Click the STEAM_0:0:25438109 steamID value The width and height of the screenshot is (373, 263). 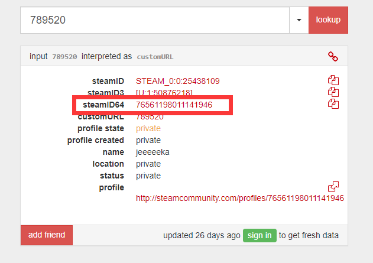click(x=178, y=81)
